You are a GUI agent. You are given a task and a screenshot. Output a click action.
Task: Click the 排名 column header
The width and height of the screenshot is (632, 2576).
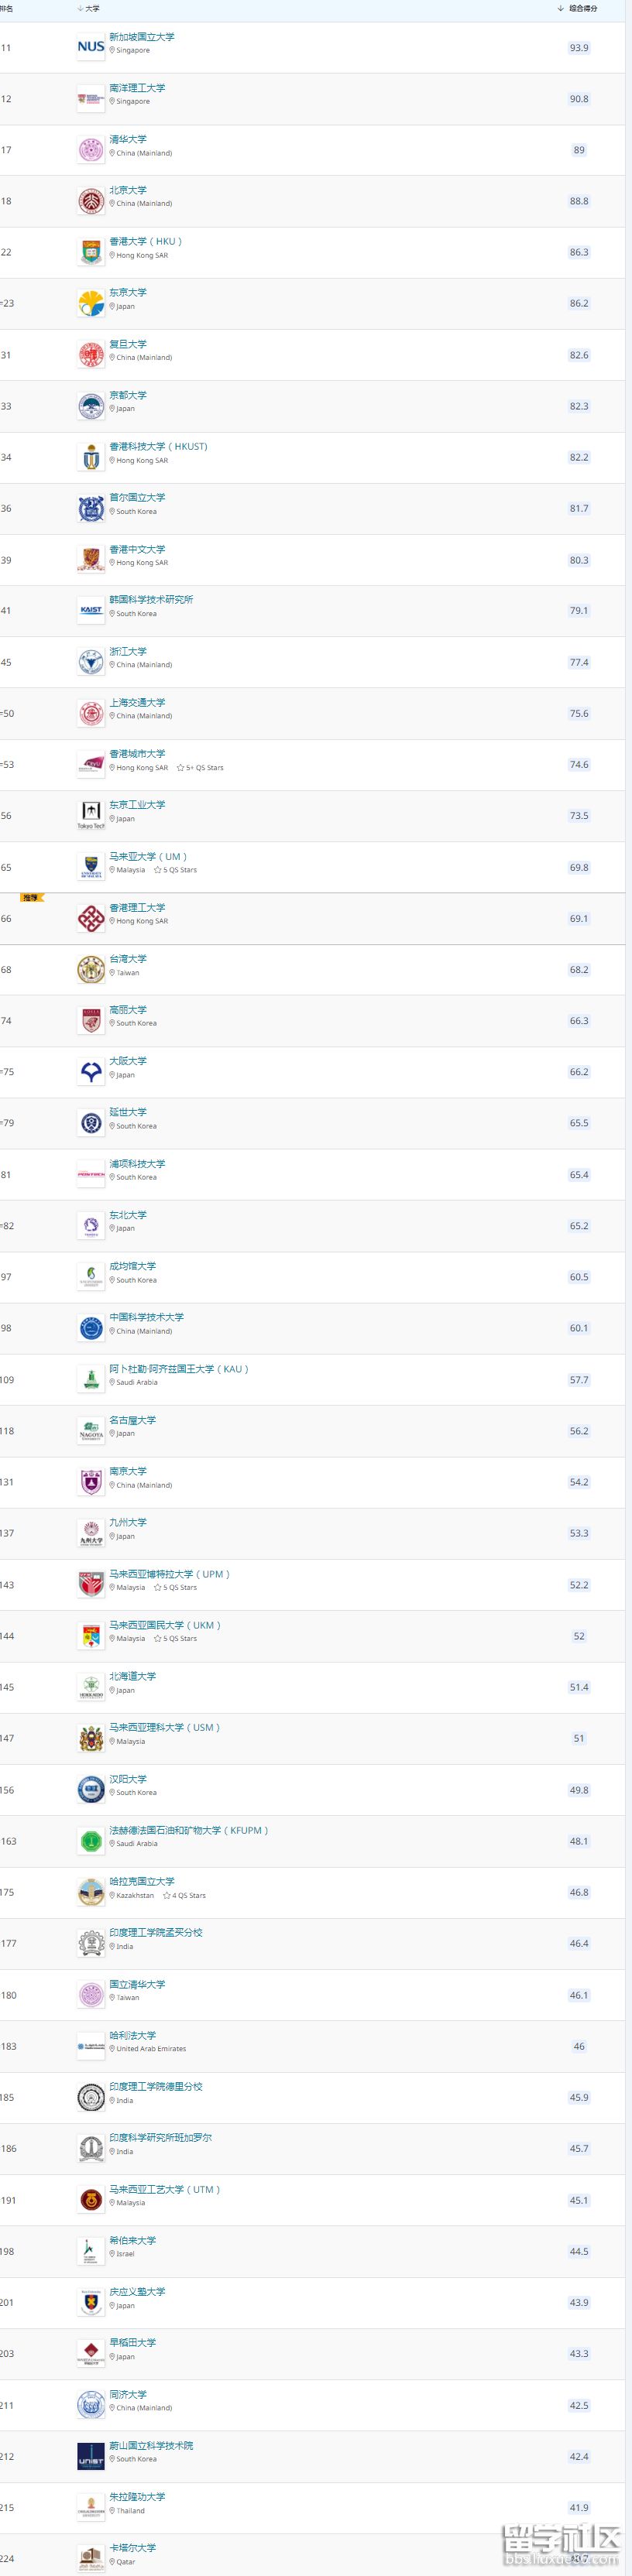pos(7,8)
